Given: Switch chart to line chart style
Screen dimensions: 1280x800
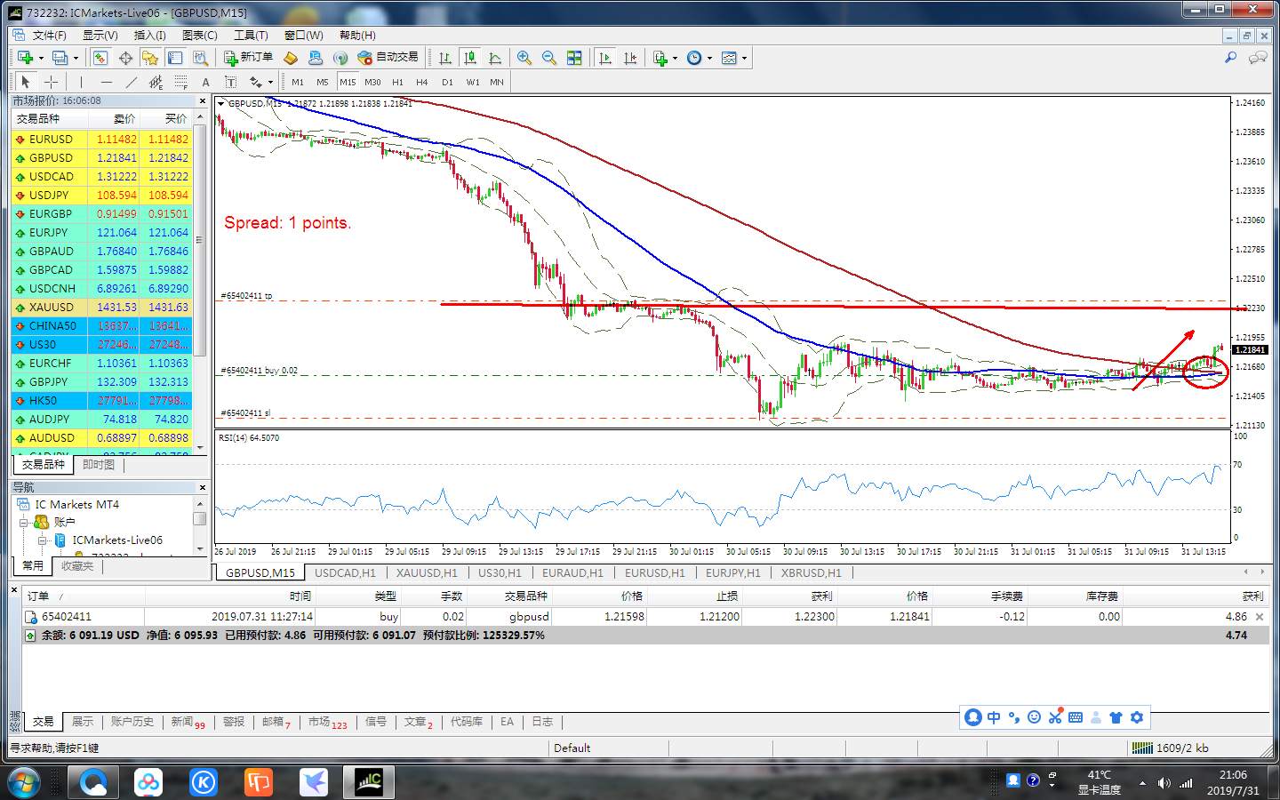Looking at the screenshot, I should point(495,58).
